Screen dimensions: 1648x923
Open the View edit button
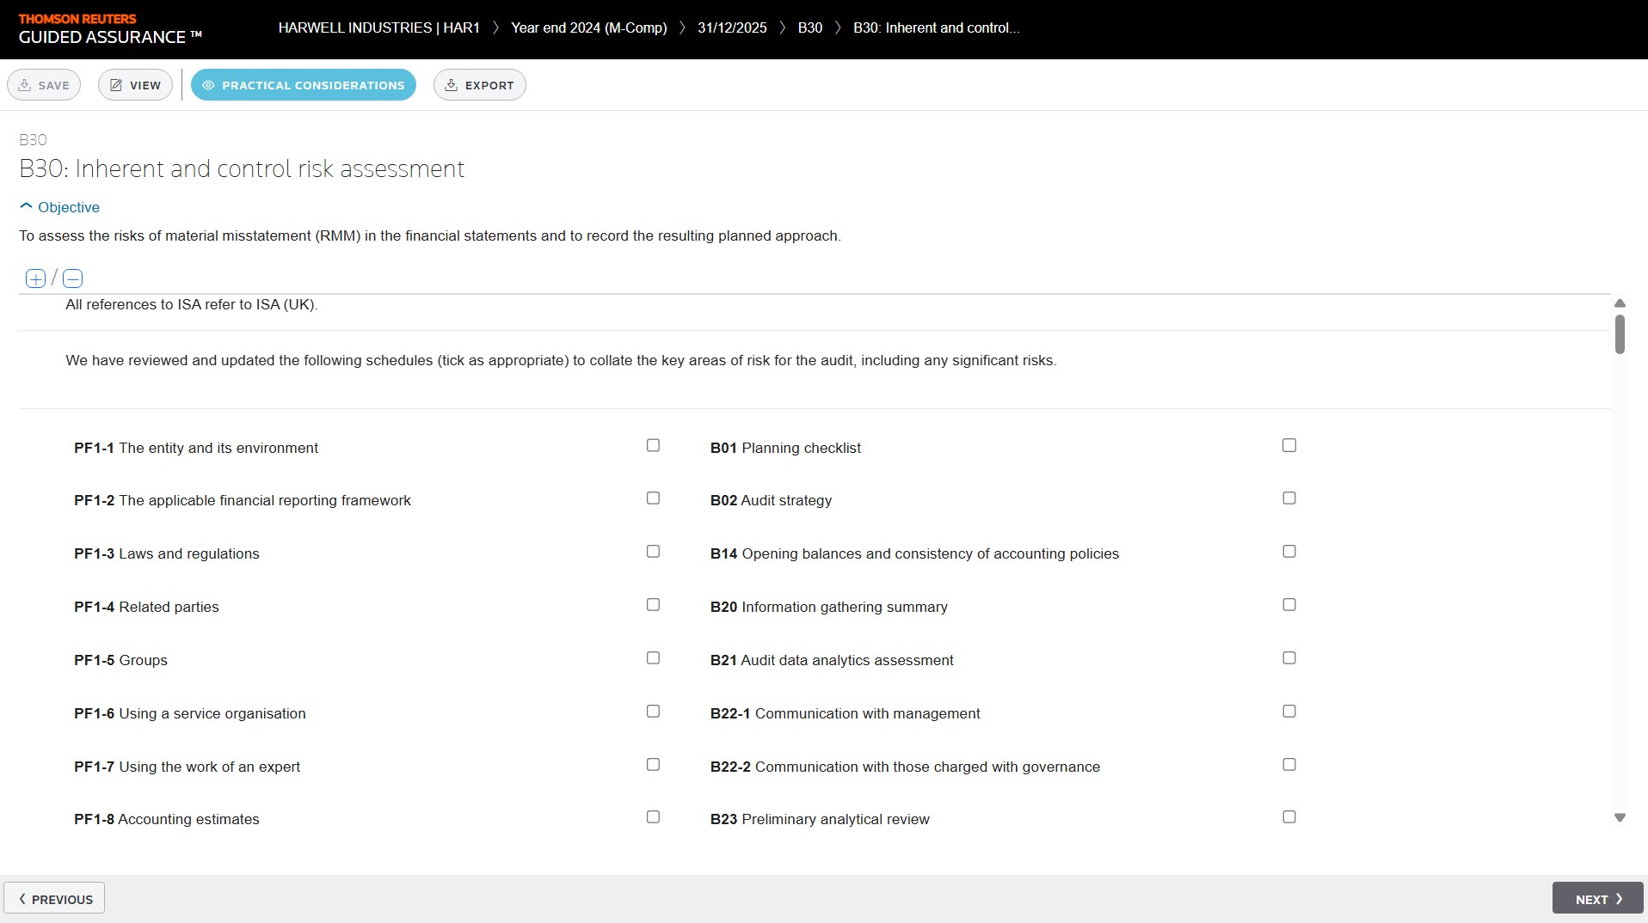(135, 85)
